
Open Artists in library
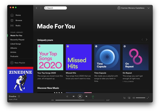coord(13,52)
